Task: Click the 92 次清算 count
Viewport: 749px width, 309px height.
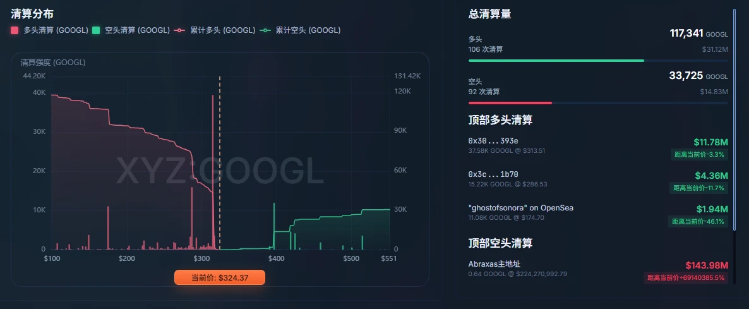Action: pos(484,91)
